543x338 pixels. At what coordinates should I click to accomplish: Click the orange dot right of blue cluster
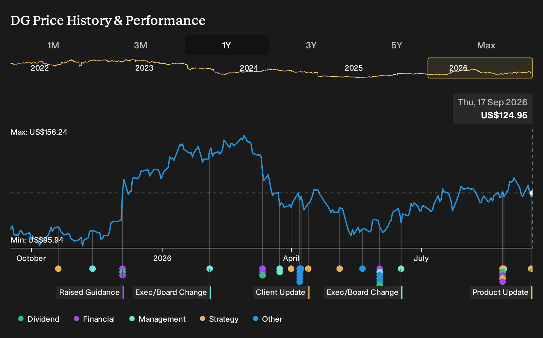point(308,269)
